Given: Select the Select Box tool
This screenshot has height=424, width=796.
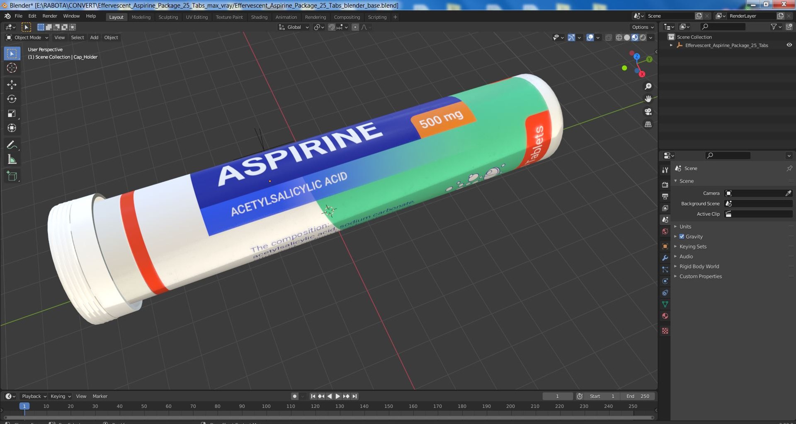Looking at the screenshot, I should (x=12, y=53).
